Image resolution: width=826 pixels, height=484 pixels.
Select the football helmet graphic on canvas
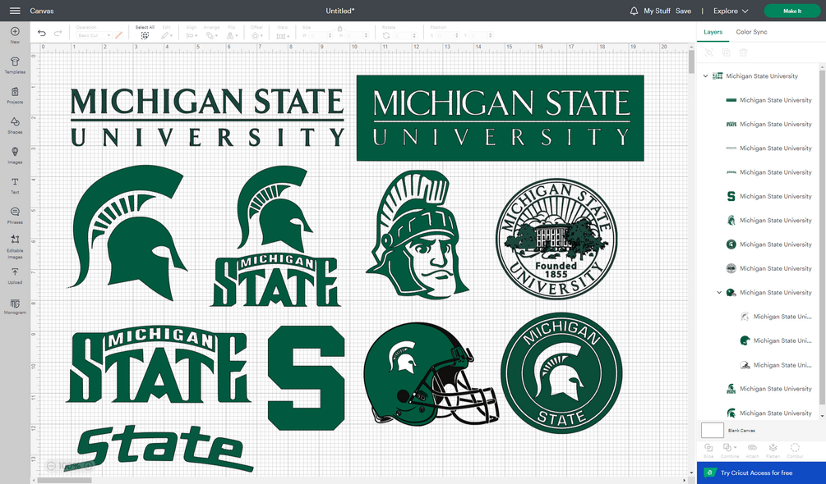point(431,373)
